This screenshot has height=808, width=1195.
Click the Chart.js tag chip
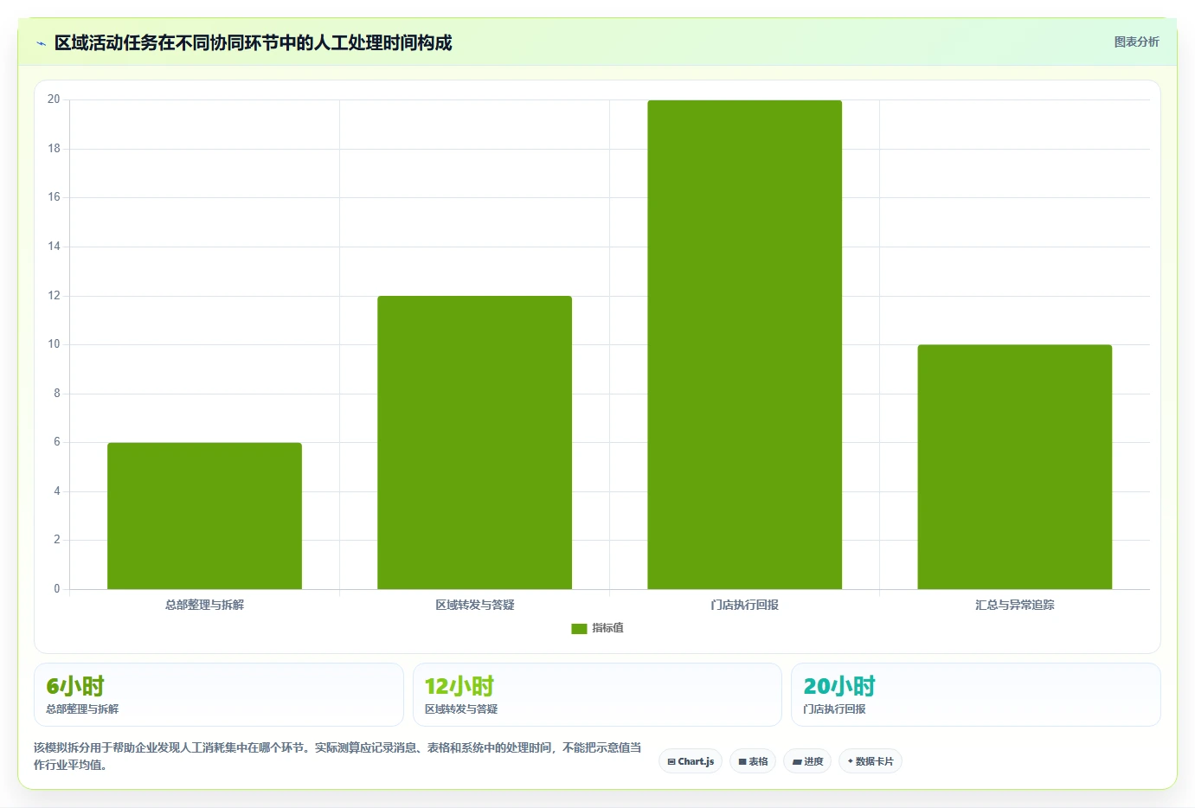[x=691, y=761]
